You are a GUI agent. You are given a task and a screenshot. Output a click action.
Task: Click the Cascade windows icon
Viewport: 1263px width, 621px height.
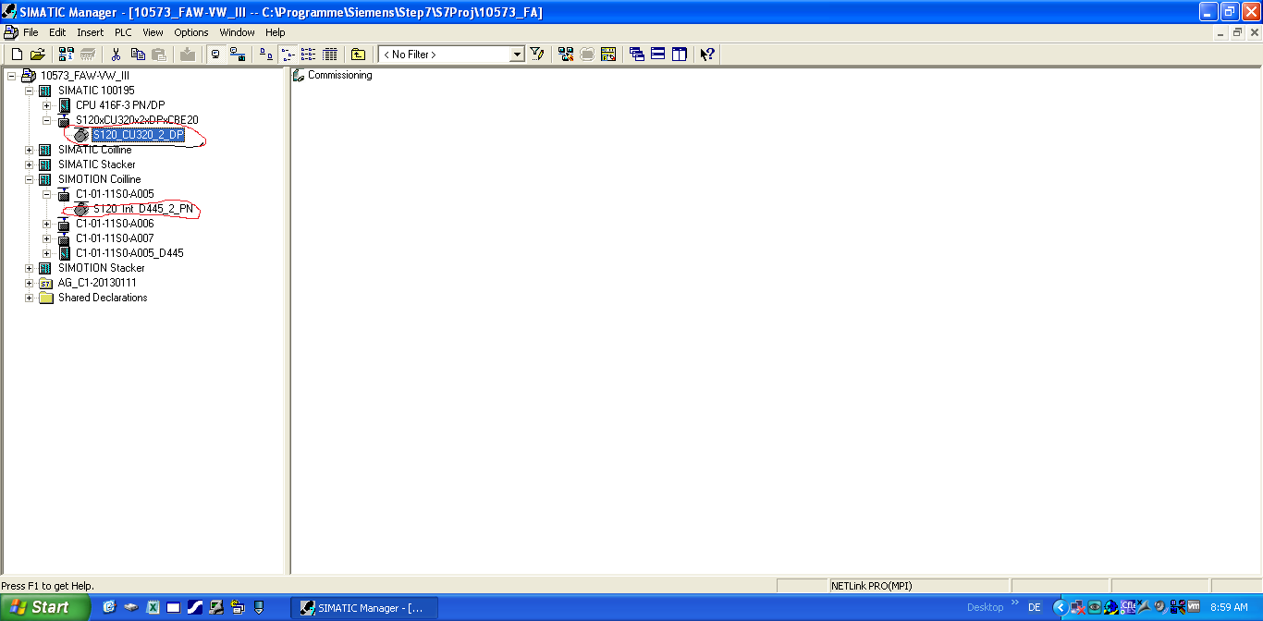click(637, 55)
